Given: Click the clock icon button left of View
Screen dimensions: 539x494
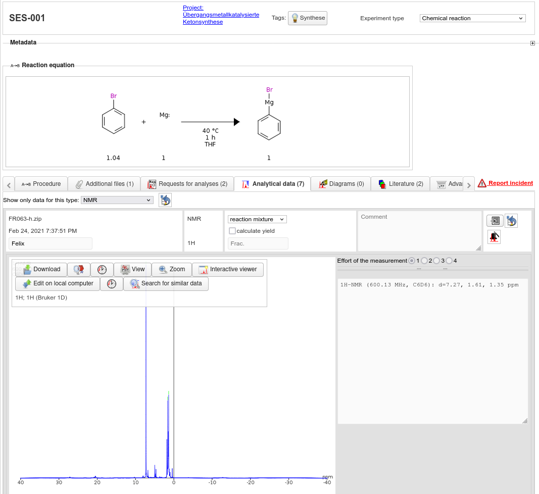Looking at the screenshot, I should [x=102, y=270].
